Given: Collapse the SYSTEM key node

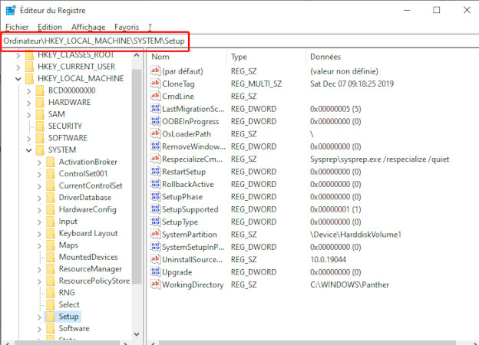Looking at the screenshot, I should (28, 150).
